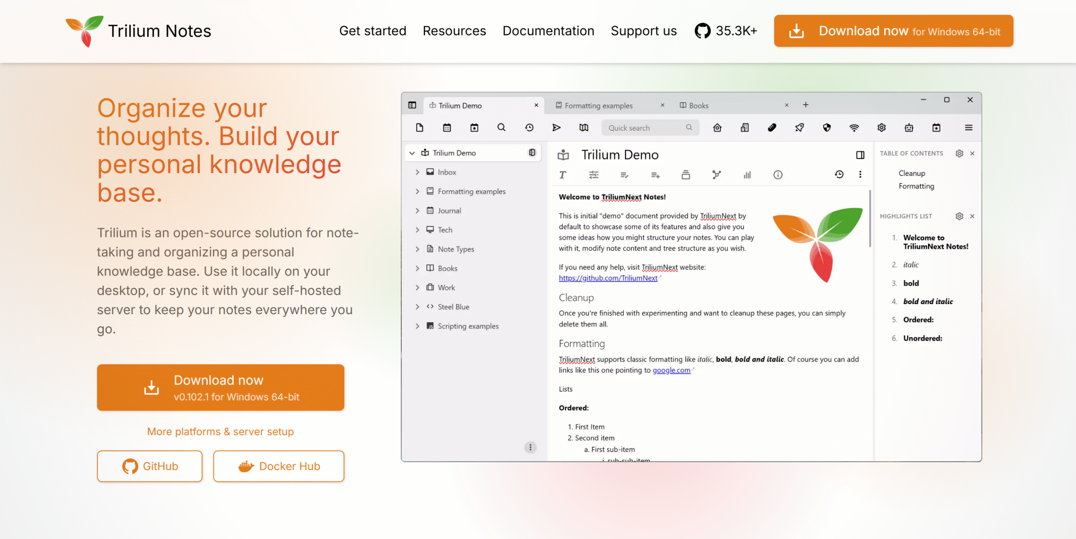
Task: Expand the Steel Blue tree node
Action: [417, 307]
